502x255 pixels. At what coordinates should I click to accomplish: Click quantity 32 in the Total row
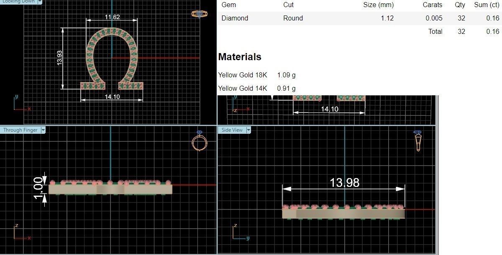tap(461, 31)
